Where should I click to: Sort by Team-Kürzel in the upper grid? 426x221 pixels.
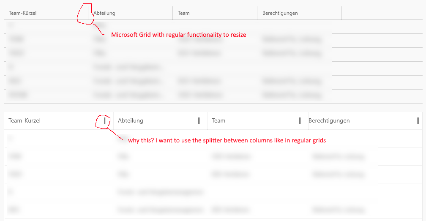[x=22, y=13]
